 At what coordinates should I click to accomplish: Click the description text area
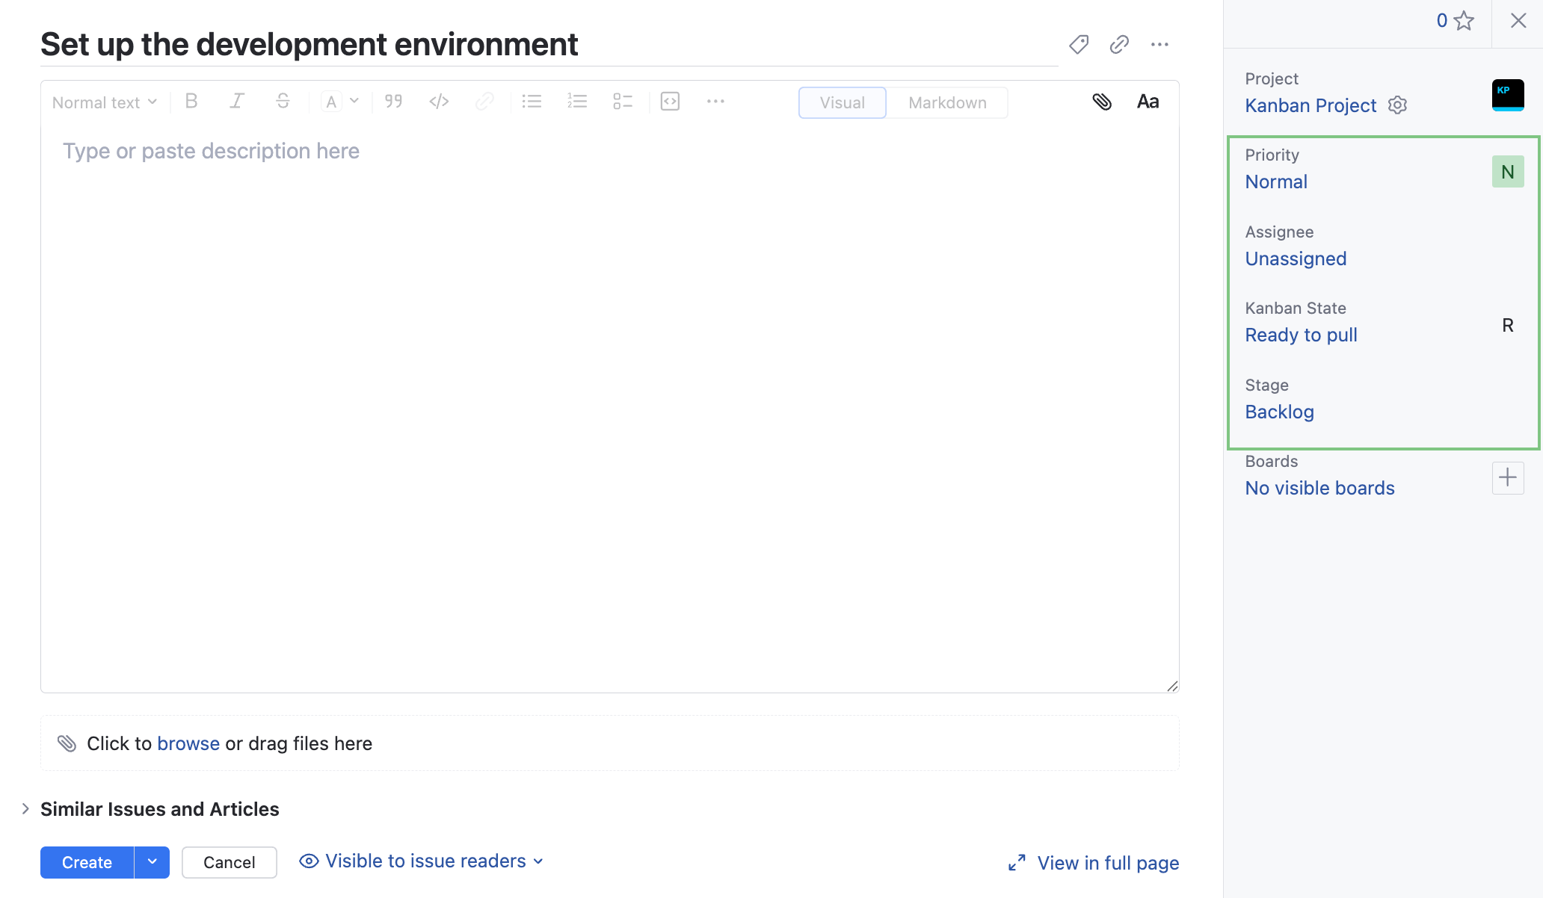(609, 403)
